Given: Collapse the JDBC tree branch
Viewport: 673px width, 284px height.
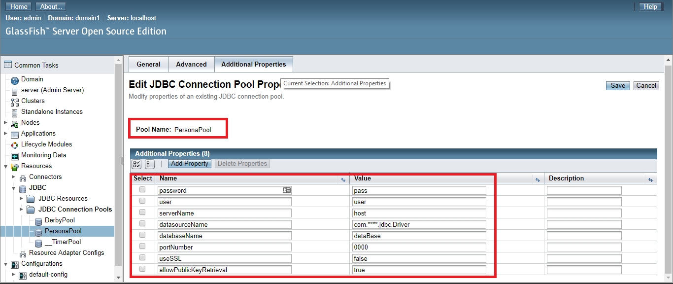Looking at the screenshot, I should coord(14,187).
